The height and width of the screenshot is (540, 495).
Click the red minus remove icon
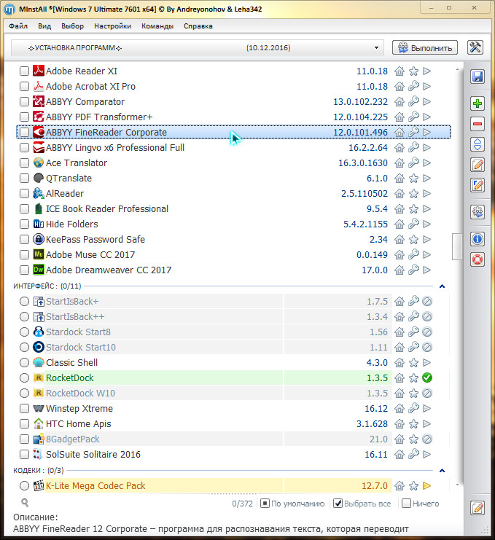pyautogui.click(x=478, y=124)
